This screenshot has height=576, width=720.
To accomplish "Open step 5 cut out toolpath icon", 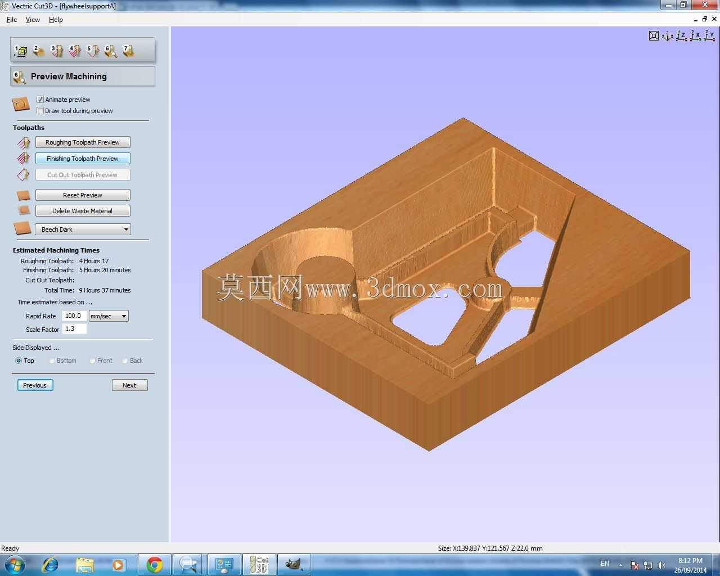I will click(x=92, y=51).
